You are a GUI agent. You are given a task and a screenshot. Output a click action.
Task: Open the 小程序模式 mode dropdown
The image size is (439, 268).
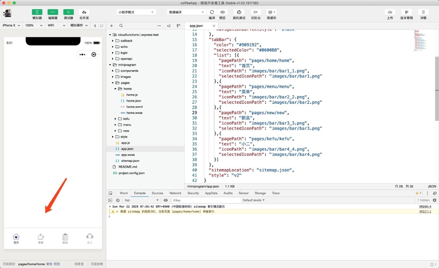[136, 12]
